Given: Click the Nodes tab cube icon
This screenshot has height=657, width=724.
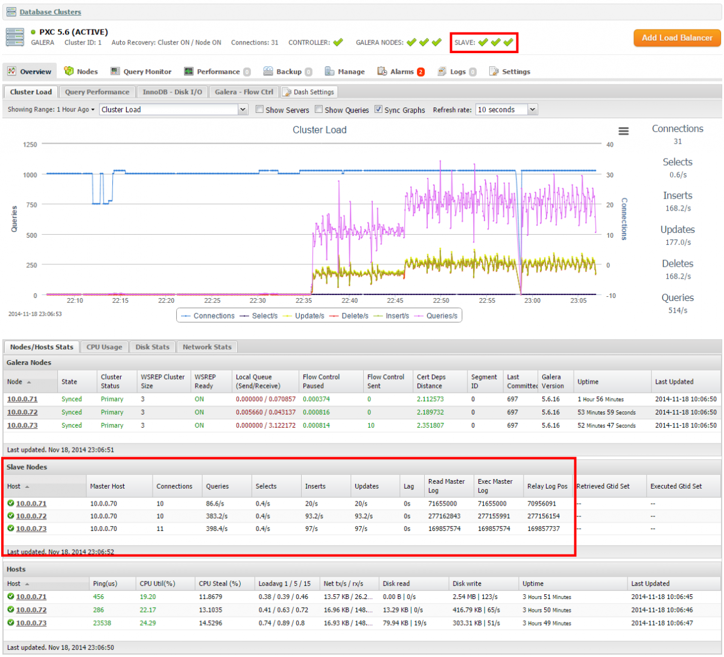Looking at the screenshot, I should pyautogui.click(x=69, y=71).
